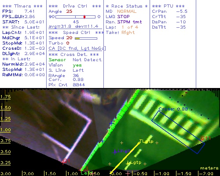Click the PTU panel header
220x176 pixels.
(168, 6)
